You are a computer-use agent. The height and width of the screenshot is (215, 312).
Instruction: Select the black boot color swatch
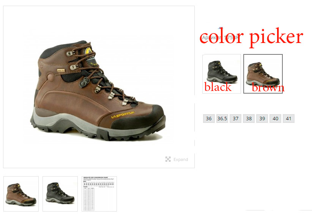[221, 74]
